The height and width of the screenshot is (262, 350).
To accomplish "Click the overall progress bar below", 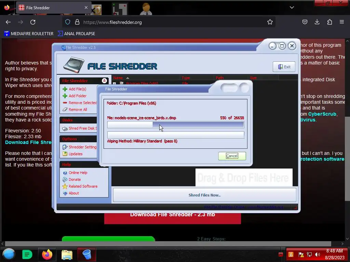I will point(176,135).
